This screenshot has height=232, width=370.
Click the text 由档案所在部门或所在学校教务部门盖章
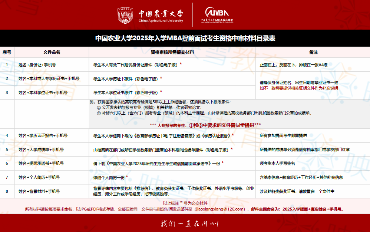click(x=161, y=150)
